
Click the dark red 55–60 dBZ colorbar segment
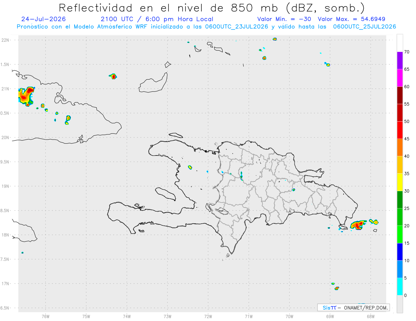(x=400, y=95)
